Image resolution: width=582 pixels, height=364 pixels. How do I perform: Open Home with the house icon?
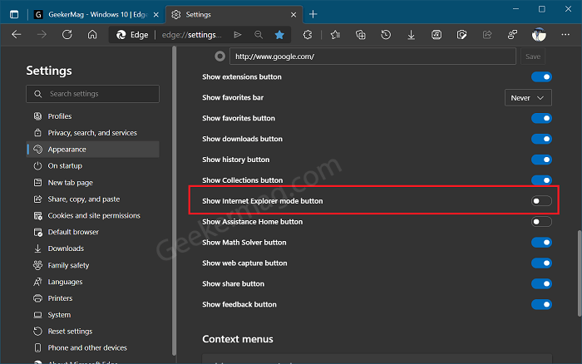(x=92, y=35)
